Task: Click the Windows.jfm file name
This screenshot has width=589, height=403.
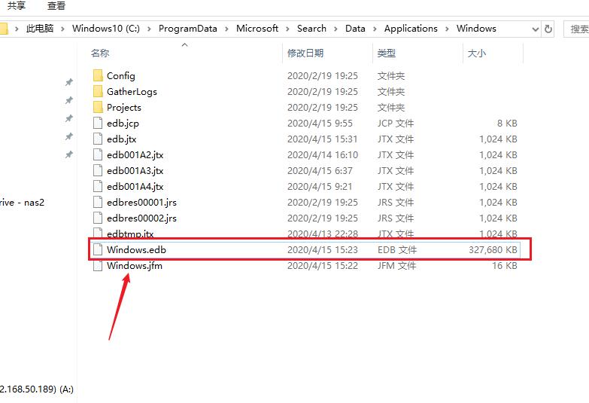Action: [x=135, y=265]
